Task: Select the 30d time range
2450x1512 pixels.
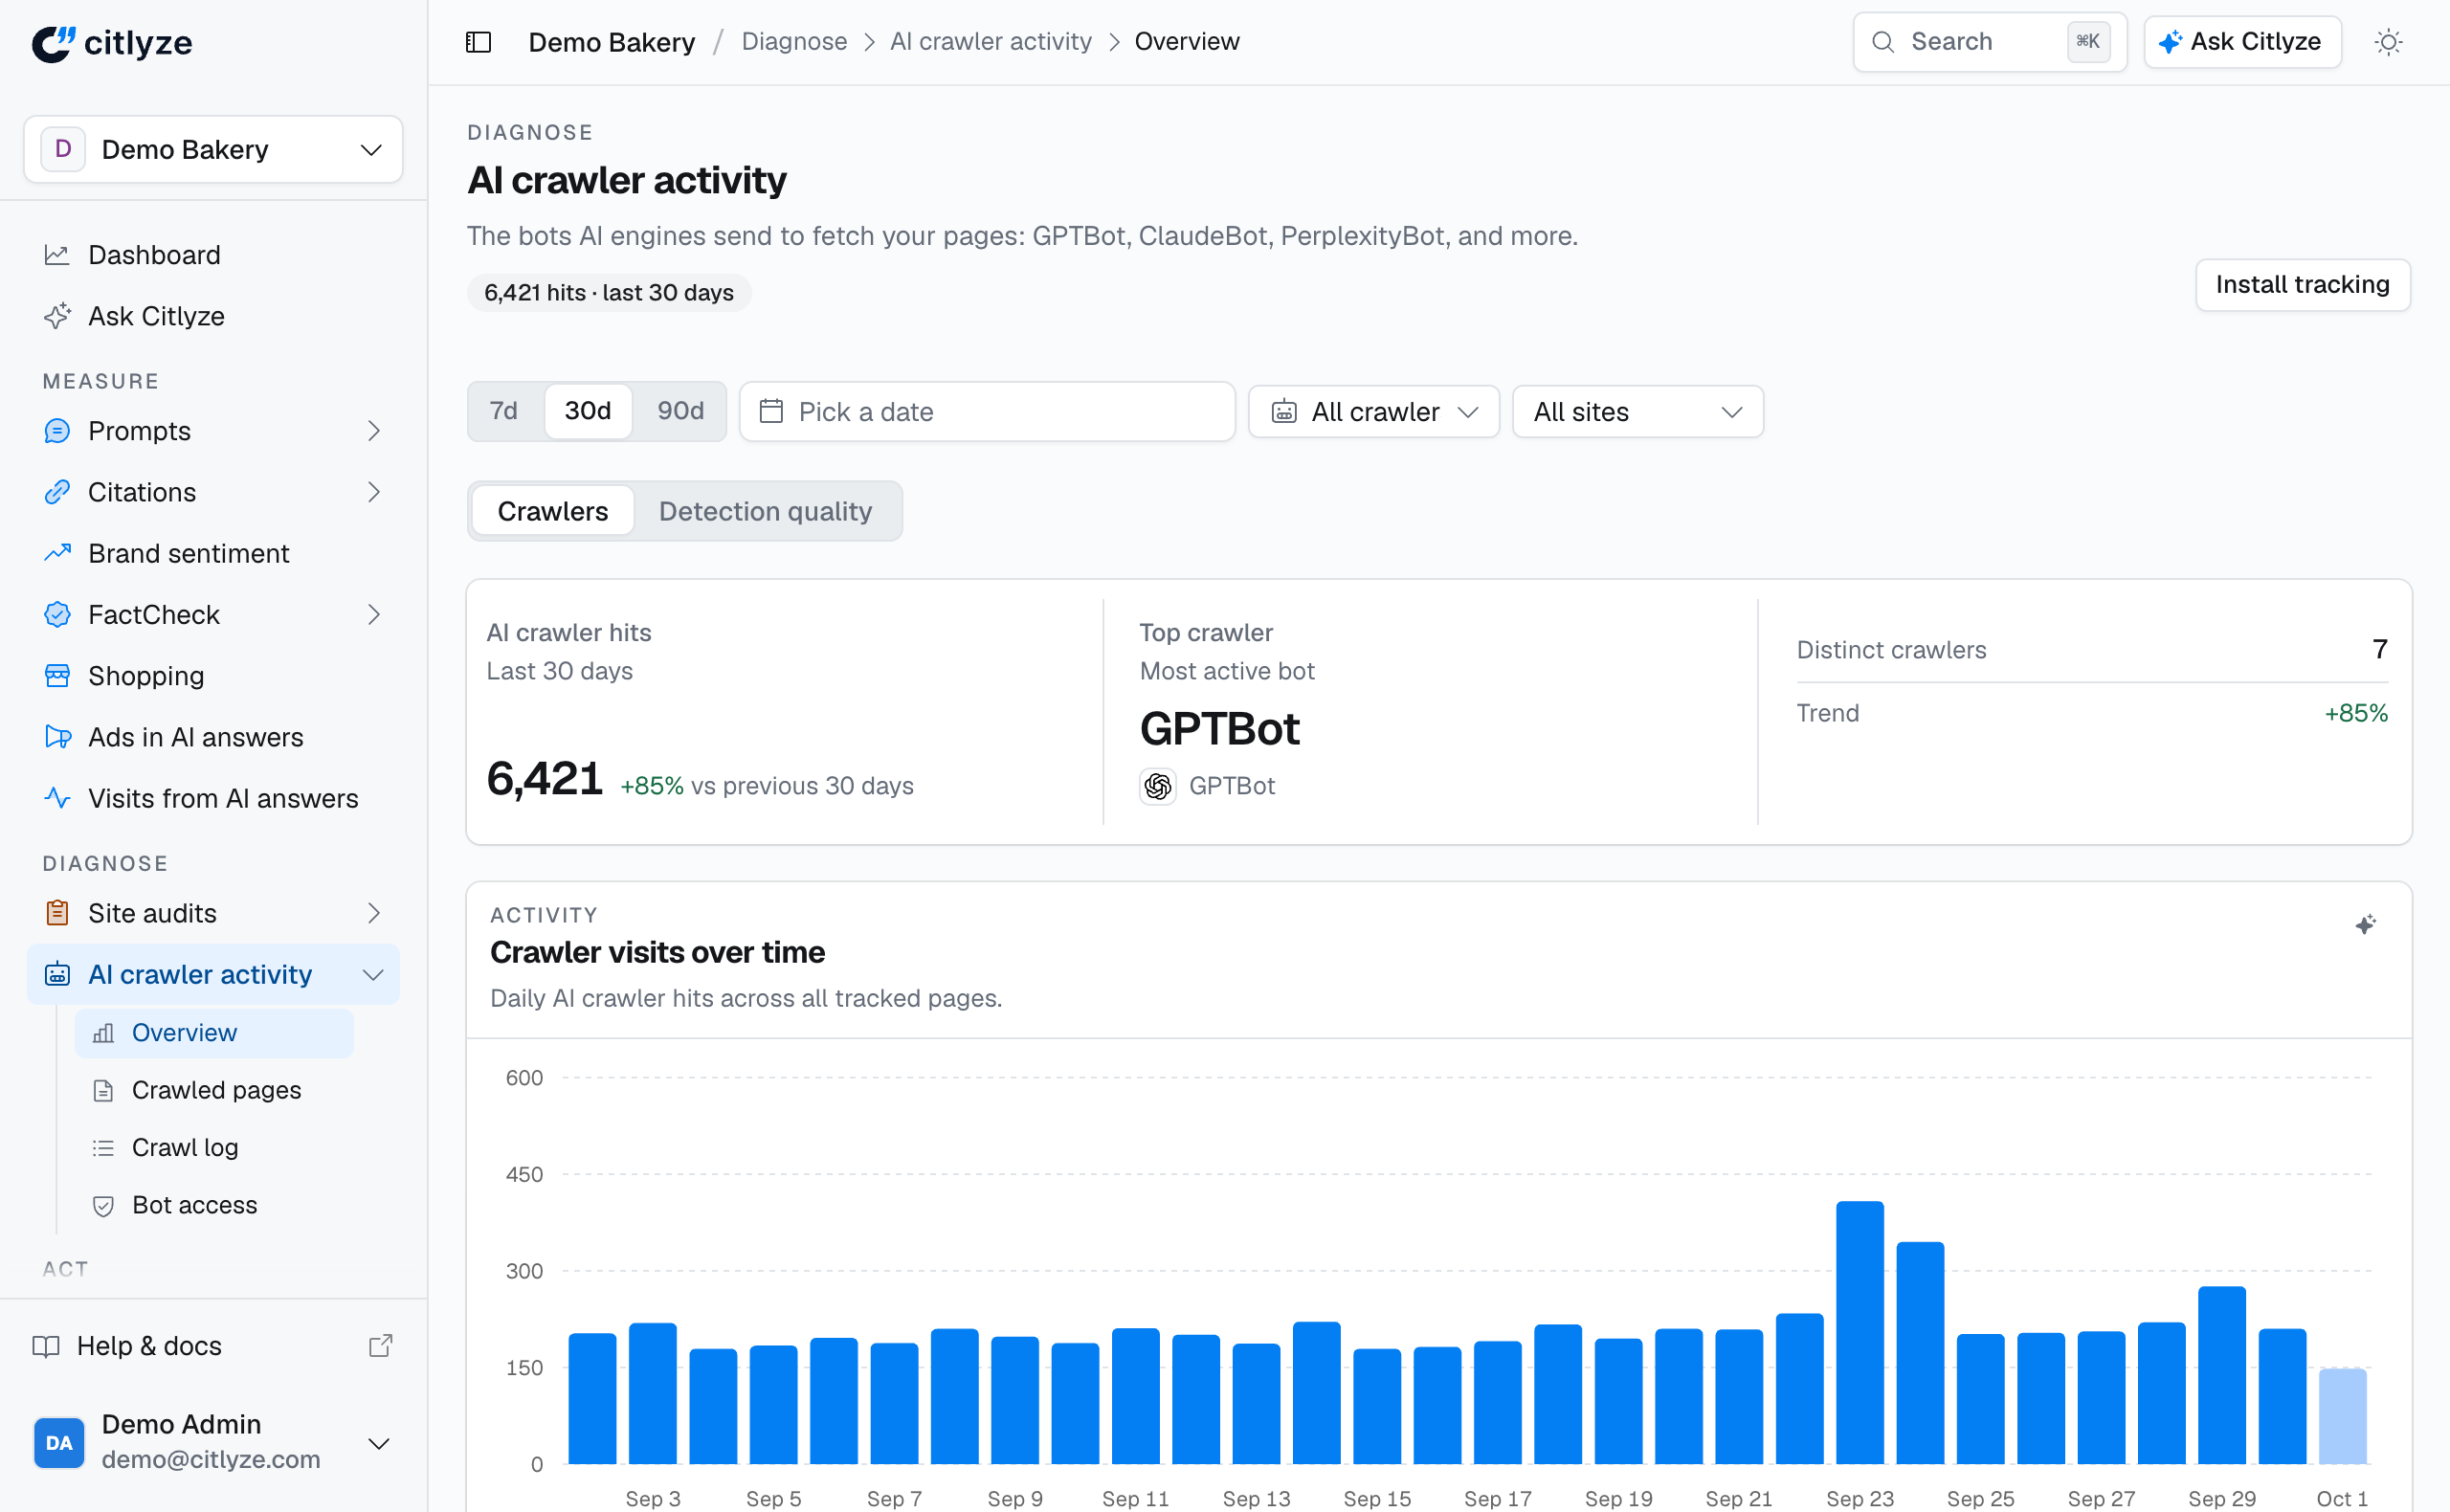Action: 588,411
